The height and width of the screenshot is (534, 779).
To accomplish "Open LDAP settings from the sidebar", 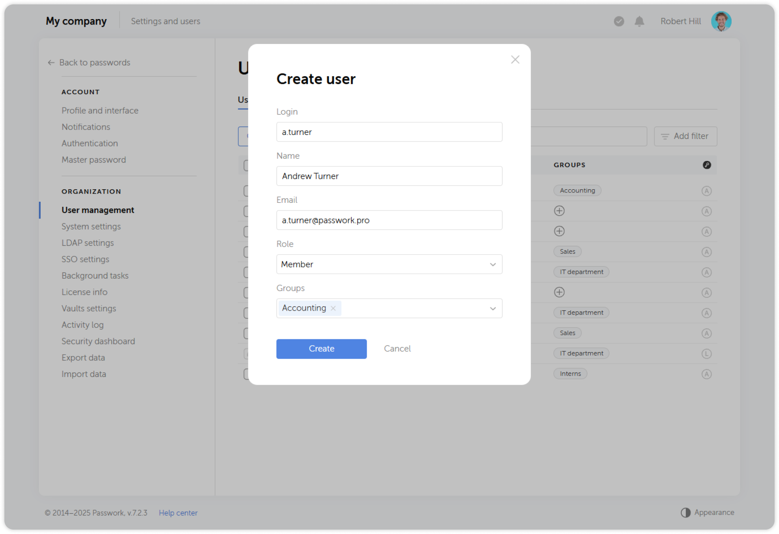I will coord(88,242).
